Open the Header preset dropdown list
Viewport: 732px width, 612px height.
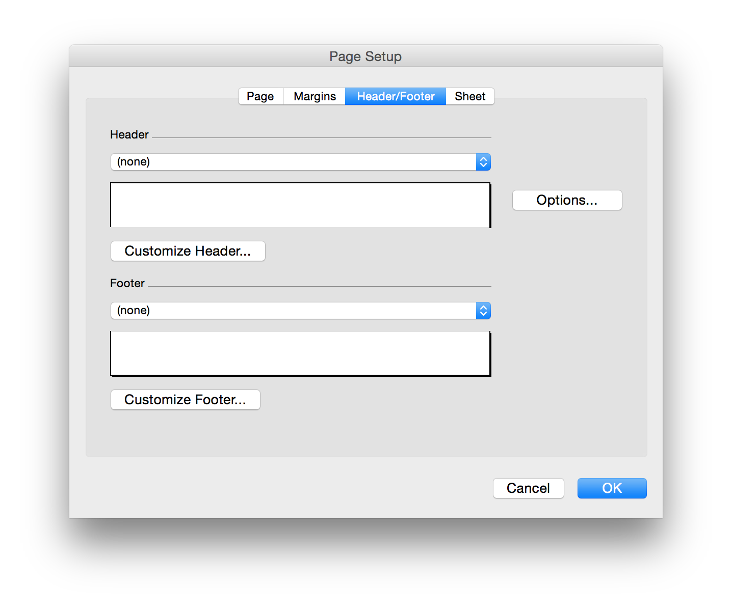tap(293, 162)
